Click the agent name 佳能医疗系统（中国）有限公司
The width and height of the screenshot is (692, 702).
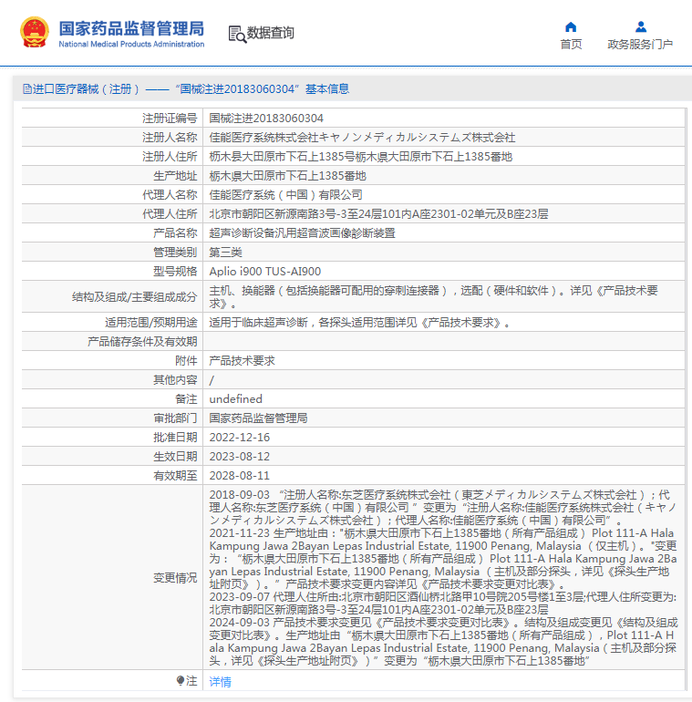pyautogui.click(x=285, y=195)
